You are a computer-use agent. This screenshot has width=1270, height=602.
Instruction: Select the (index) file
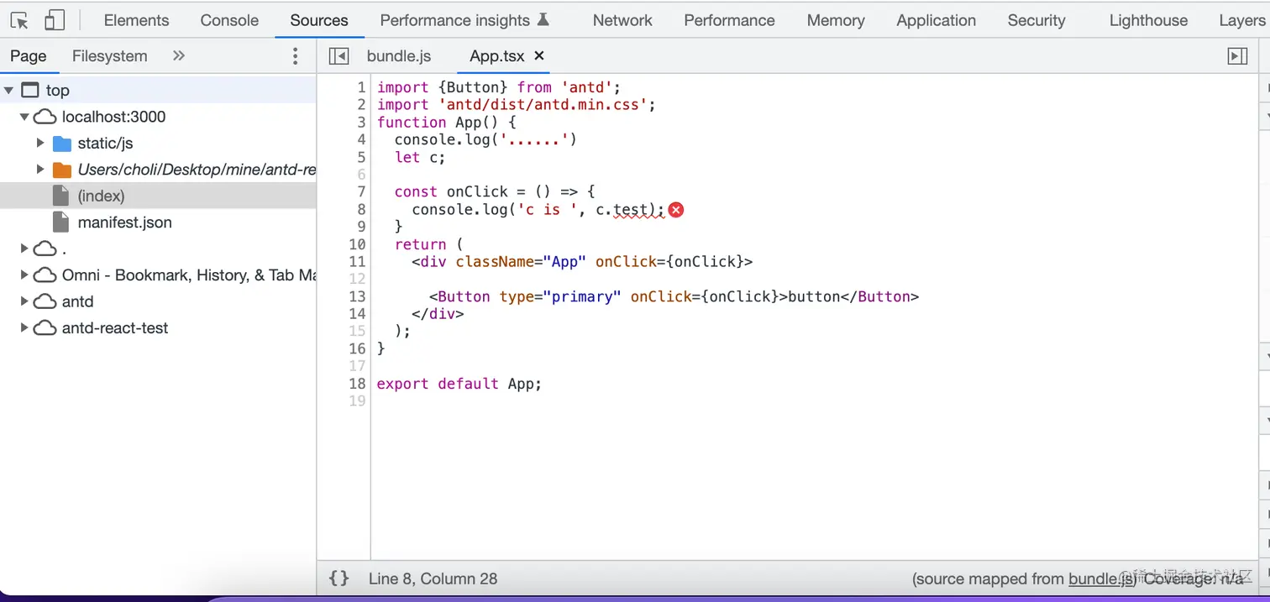[158, 196]
